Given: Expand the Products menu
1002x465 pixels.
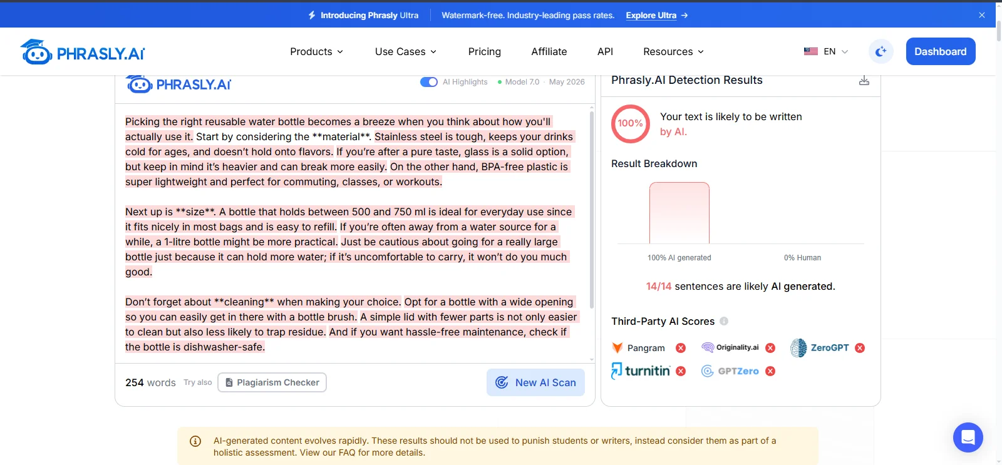Looking at the screenshot, I should point(316,52).
